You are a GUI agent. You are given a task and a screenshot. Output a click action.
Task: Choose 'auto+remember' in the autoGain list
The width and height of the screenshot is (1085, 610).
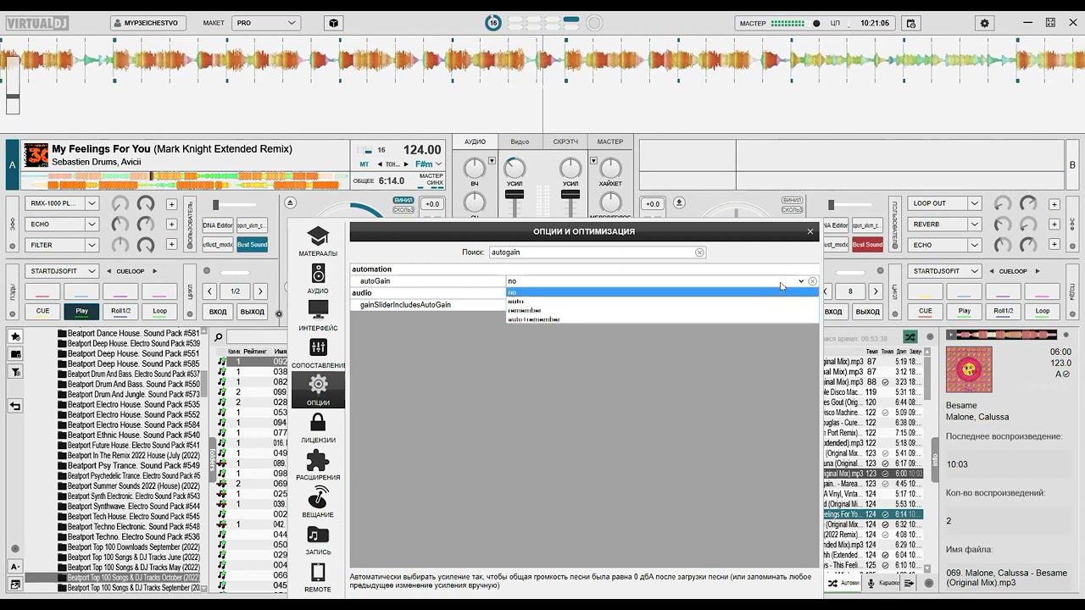(x=662, y=320)
